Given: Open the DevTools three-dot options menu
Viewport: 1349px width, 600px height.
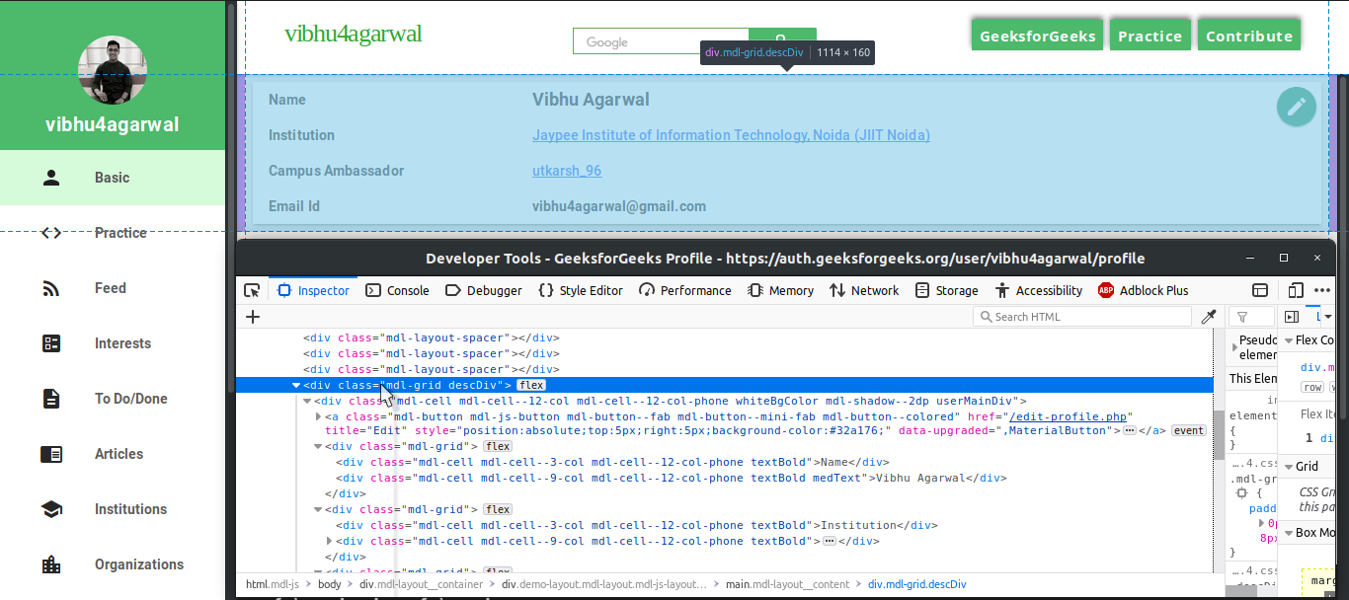Looking at the screenshot, I should pos(1322,290).
